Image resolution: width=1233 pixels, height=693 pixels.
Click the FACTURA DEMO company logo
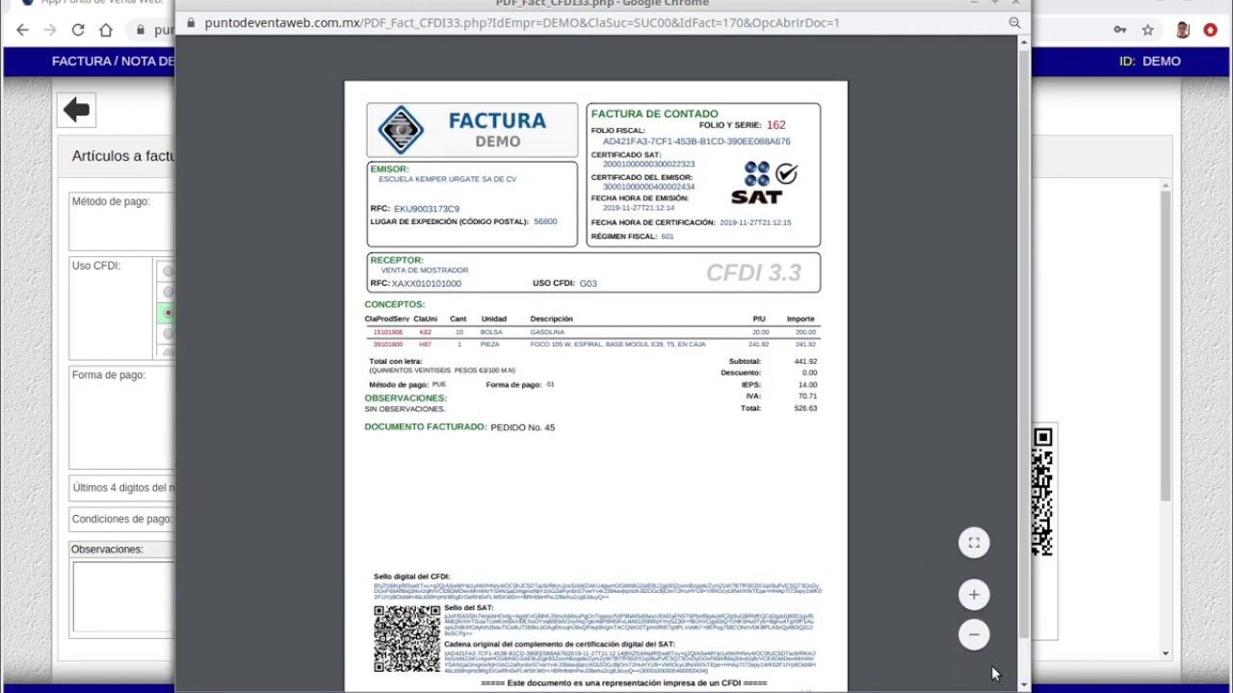(x=472, y=130)
